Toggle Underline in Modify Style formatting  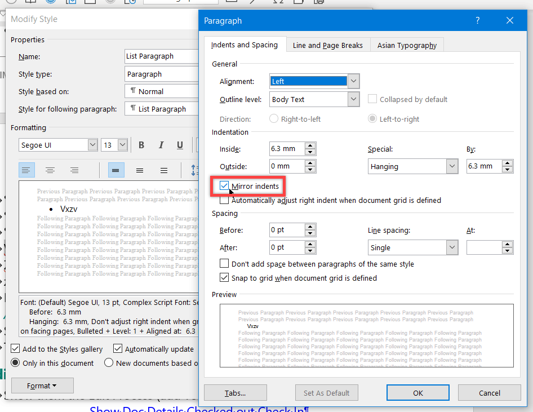(x=180, y=145)
